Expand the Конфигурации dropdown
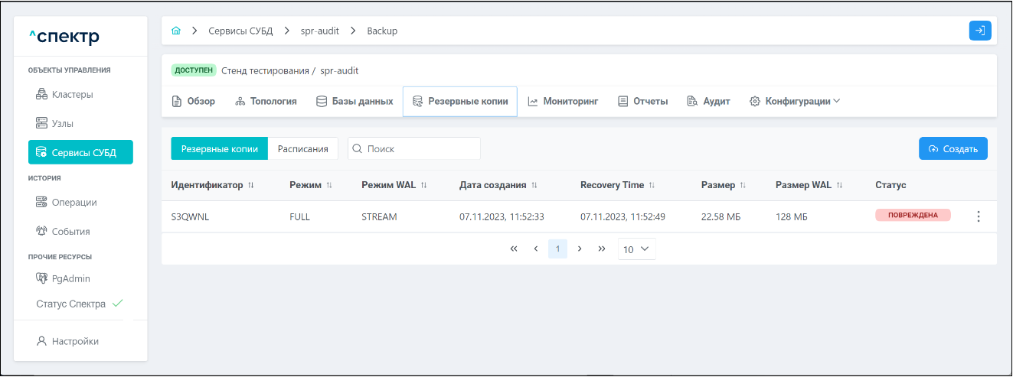Screen dimensions: 1013x377 click(x=795, y=101)
